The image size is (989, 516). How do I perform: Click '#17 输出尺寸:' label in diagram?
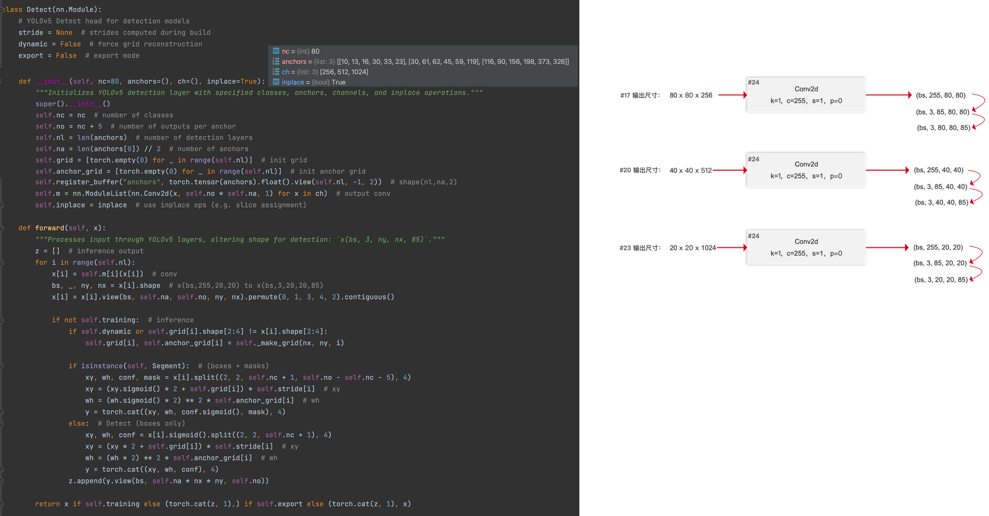point(640,95)
